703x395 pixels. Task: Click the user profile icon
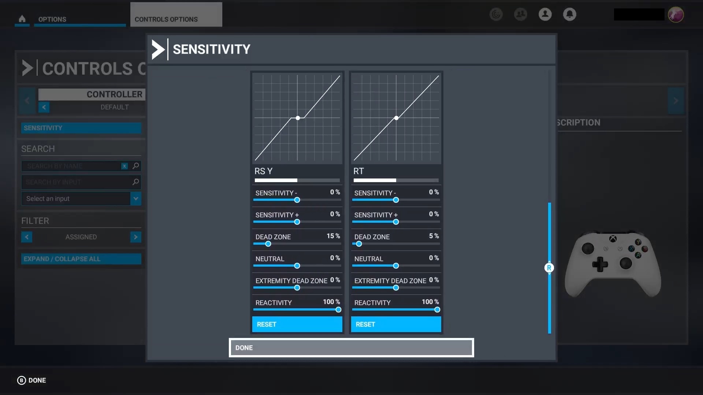click(544, 14)
